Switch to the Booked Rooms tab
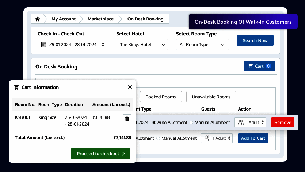 click(160, 97)
